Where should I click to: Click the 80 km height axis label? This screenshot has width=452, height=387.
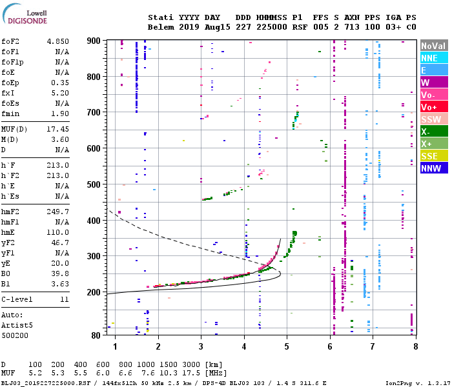tap(96, 335)
